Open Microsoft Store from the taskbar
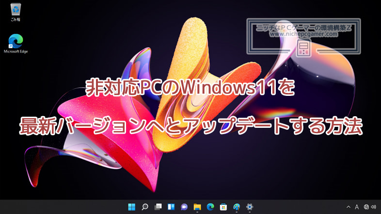 tap(223, 207)
